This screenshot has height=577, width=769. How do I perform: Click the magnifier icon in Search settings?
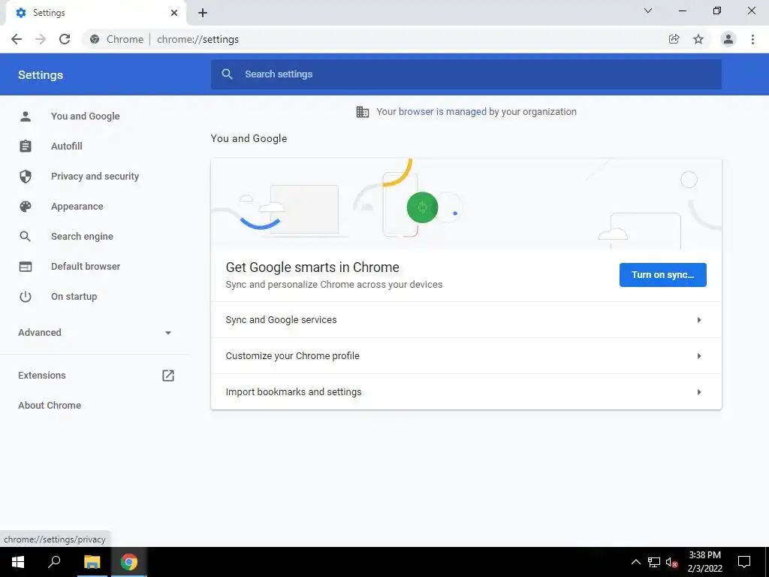[227, 74]
